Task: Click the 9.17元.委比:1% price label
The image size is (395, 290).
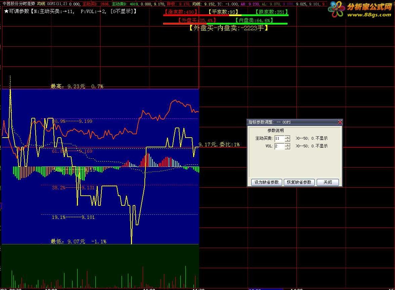Action: (219, 144)
